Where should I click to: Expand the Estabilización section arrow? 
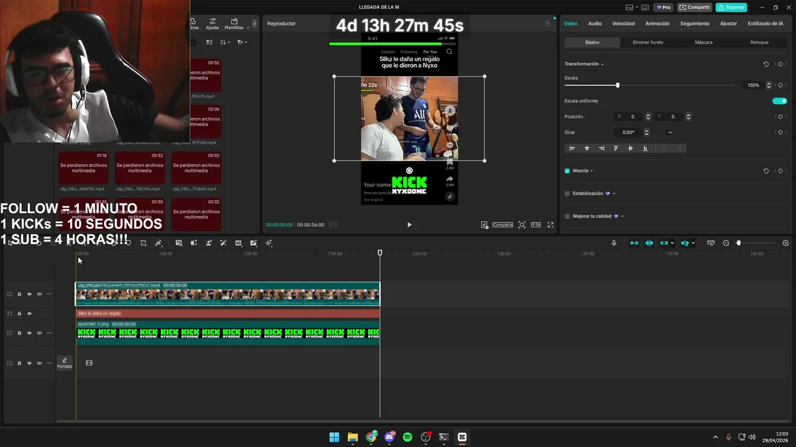(614, 194)
